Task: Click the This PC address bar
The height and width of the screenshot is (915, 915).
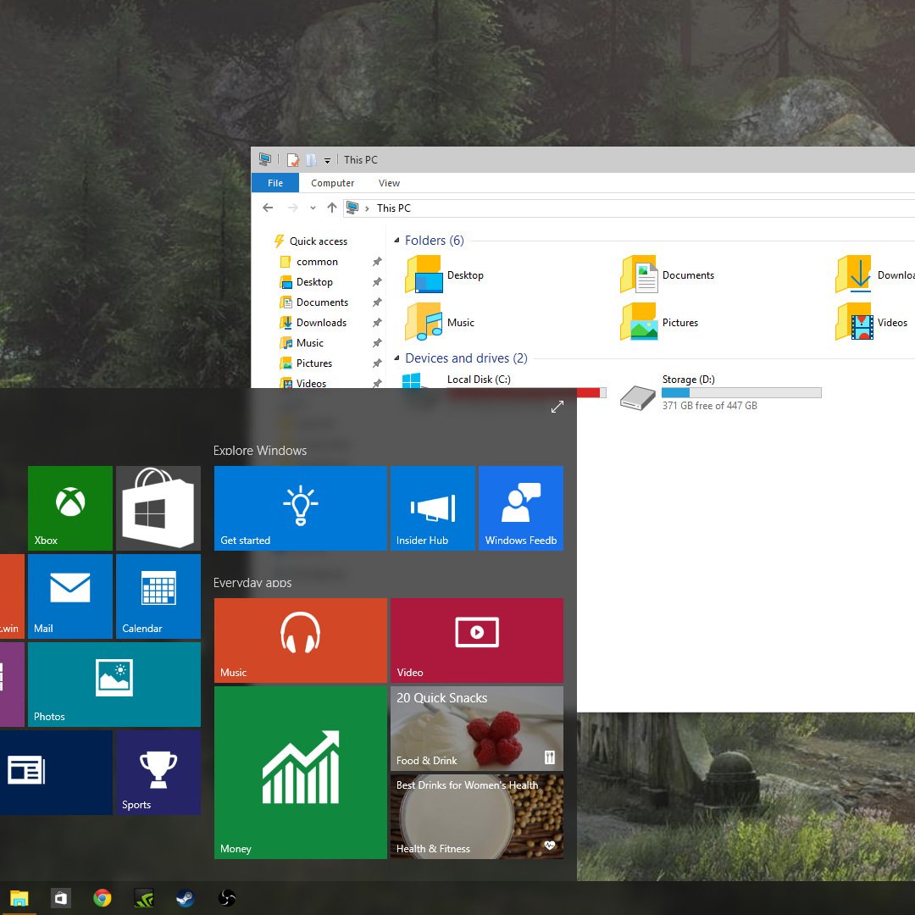Action: [629, 208]
